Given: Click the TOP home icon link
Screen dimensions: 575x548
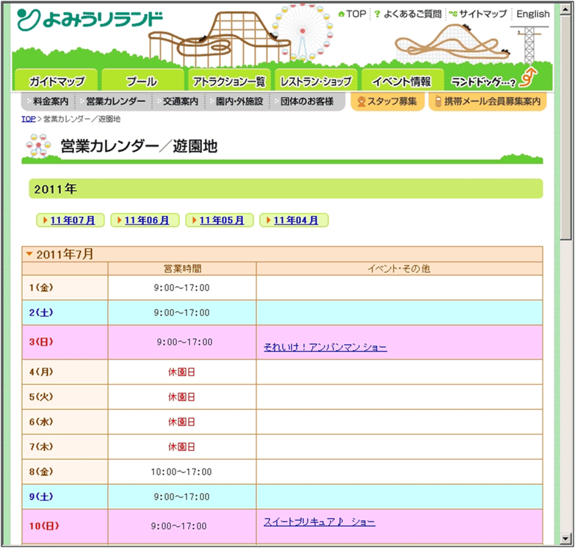Looking at the screenshot, I should tap(352, 14).
